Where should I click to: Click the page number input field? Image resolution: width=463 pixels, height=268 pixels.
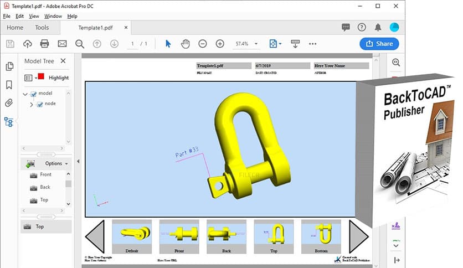(132, 44)
